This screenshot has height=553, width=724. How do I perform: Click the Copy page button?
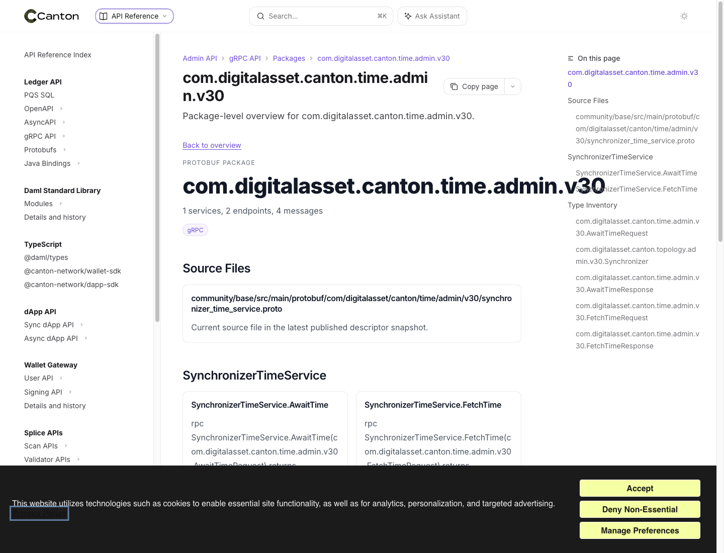tap(474, 86)
